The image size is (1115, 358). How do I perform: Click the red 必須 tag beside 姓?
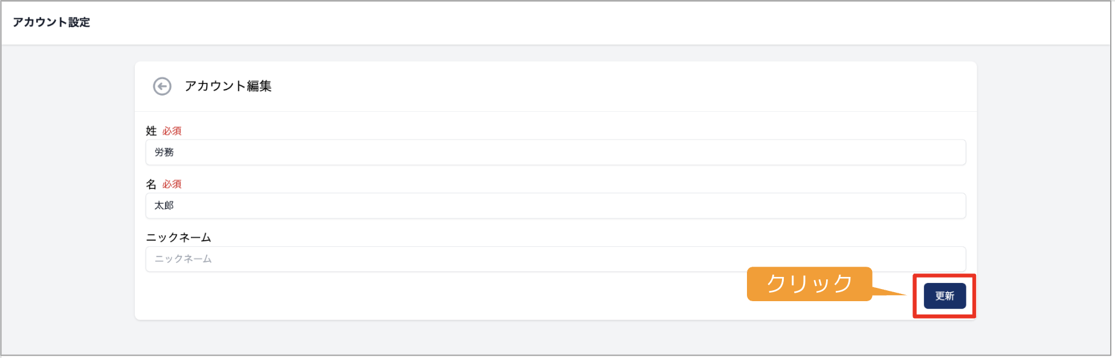click(172, 131)
